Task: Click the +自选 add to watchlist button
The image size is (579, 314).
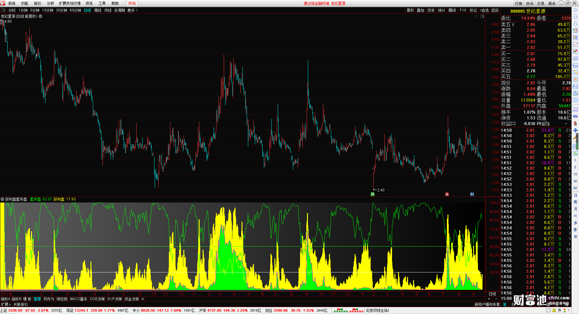Action: [484, 10]
